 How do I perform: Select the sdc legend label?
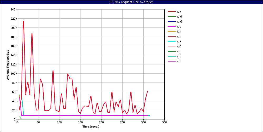(179, 32)
